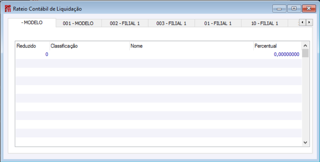Sort by the Reduzido column header
The width and height of the screenshot is (320, 162).
(x=32, y=46)
